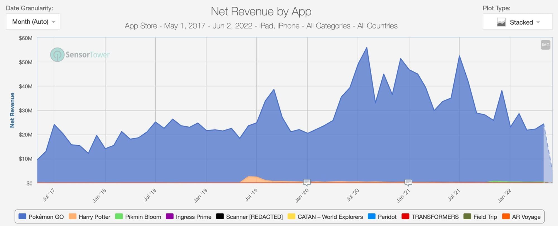Click the IMG export button
Screen dimensions: 558x226
coord(545,45)
